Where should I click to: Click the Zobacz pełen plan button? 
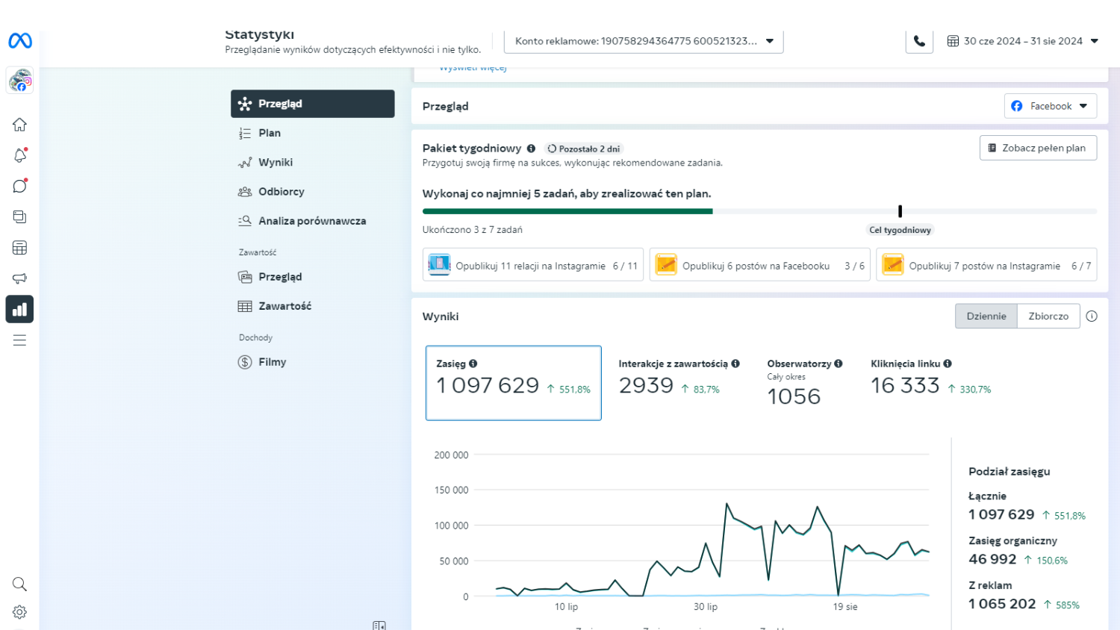1037,148
